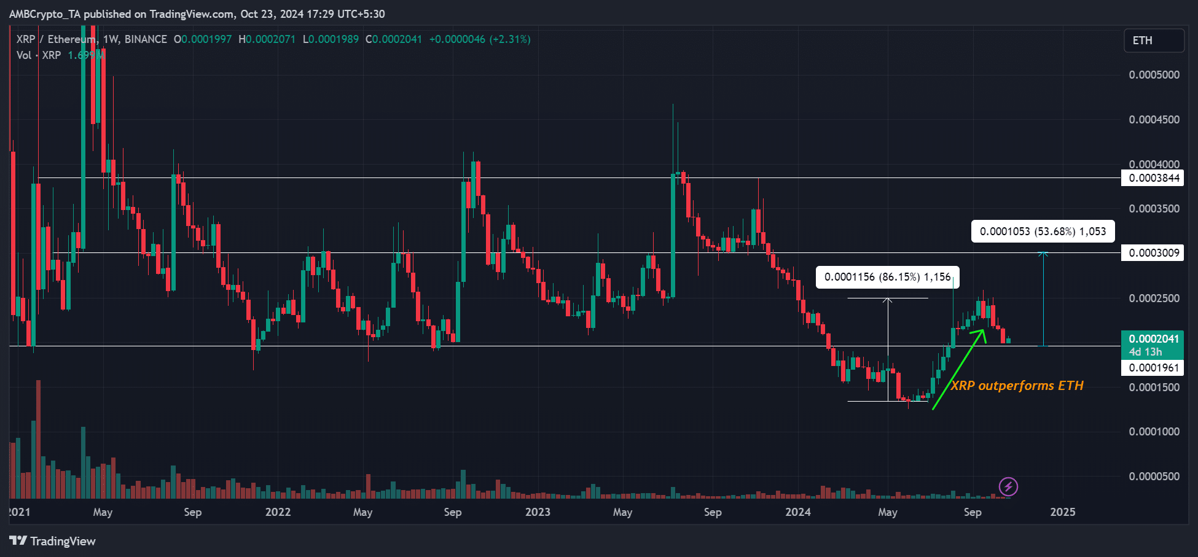The width and height of the screenshot is (1198, 557).
Task: Click the 2025 label on time axis
Action: coord(1063,512)
